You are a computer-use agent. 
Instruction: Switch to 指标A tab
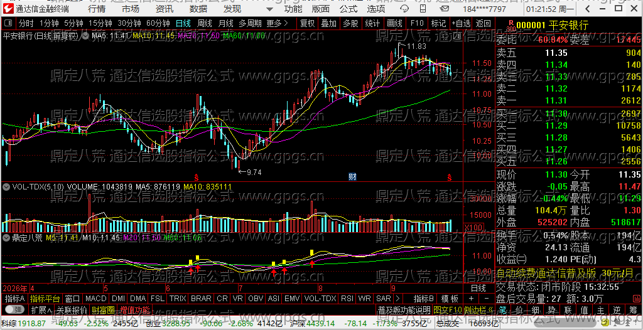coord(15,299)
